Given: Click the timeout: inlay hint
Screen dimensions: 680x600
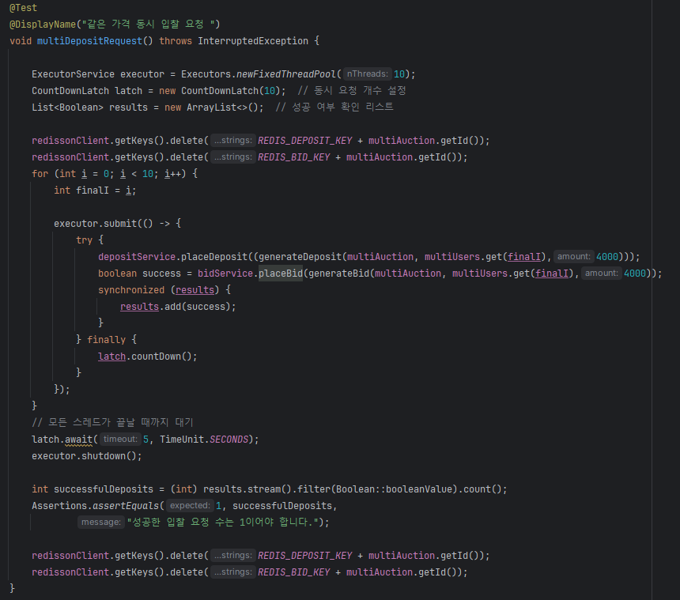Looking at the screenshot, I should [x=120, y=440].
